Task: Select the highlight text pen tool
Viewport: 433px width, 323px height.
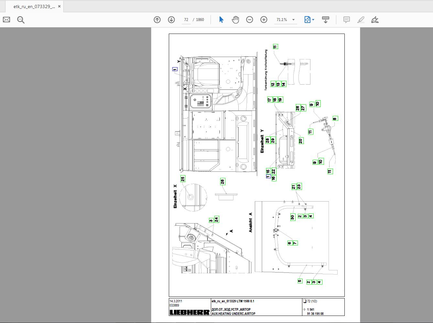Action: tap(361, 20)
